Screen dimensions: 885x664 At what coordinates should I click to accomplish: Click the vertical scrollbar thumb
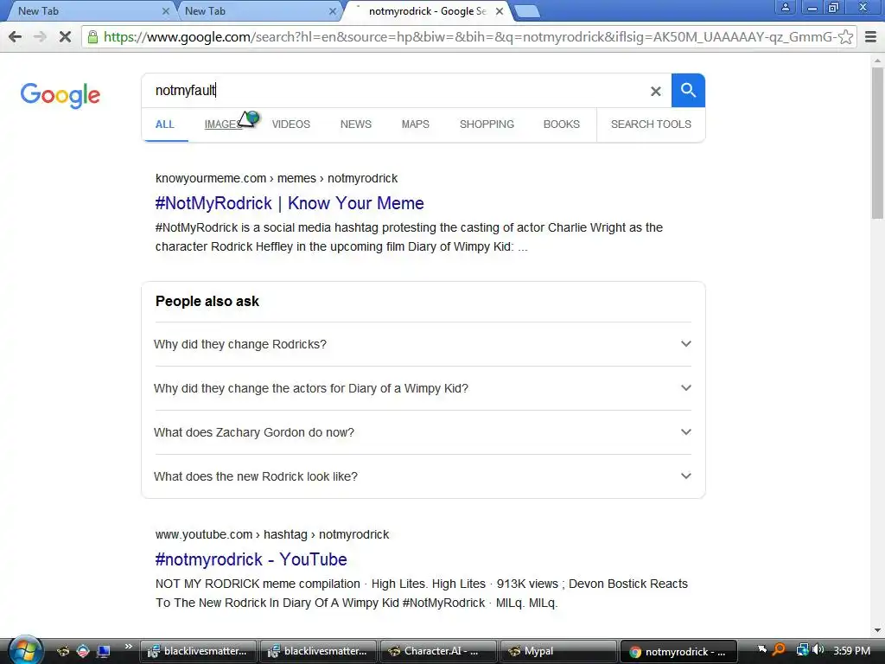pos(878,143)
